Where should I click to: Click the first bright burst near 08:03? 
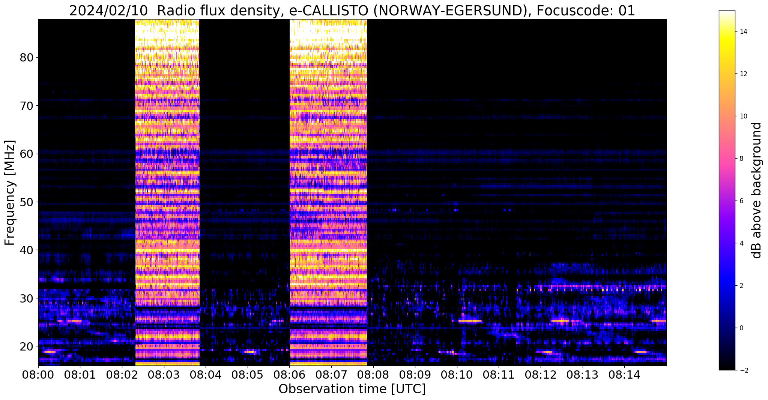pyautogui.click(x=167, y=192)
